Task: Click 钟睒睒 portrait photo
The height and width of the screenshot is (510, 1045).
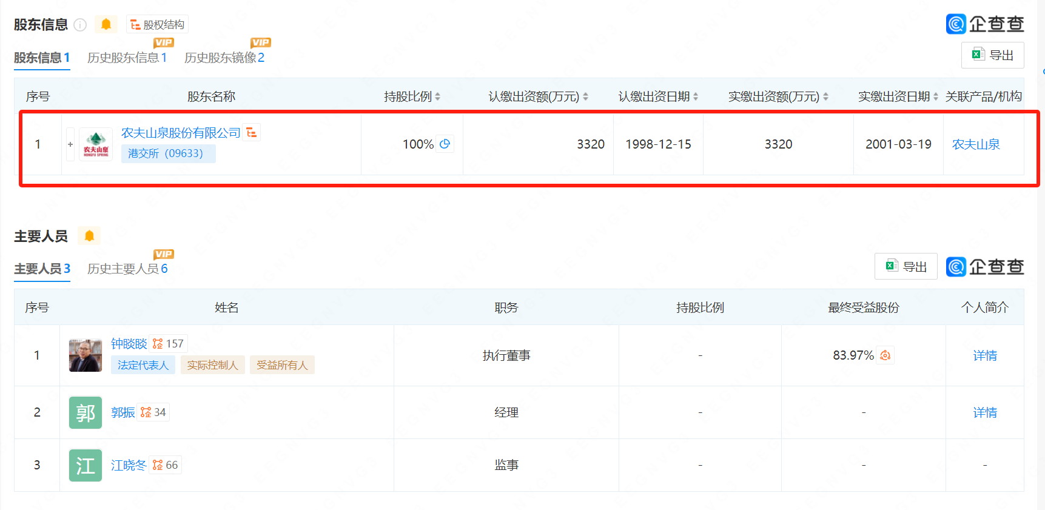Action: click(86, 355)
